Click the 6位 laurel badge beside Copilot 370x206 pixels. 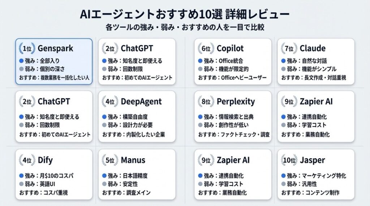tap(207, 49)
